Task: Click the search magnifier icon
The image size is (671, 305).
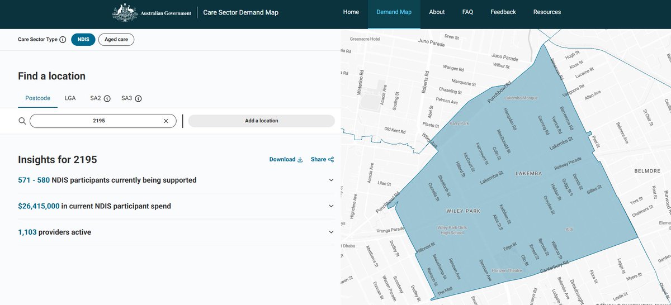Action: point(22,121)
